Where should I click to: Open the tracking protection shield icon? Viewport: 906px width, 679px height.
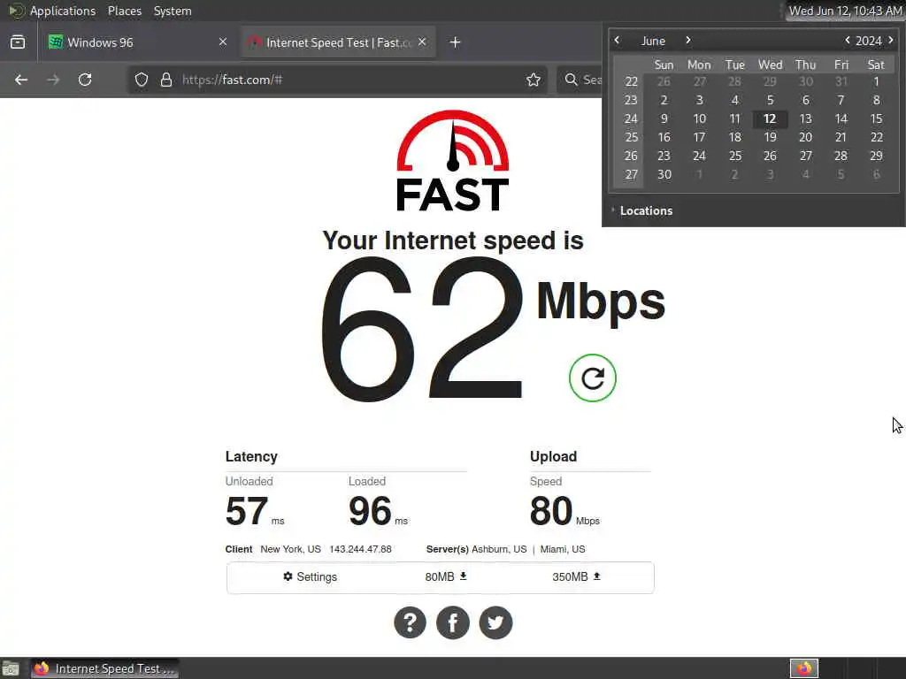click(x=142, y=80)
